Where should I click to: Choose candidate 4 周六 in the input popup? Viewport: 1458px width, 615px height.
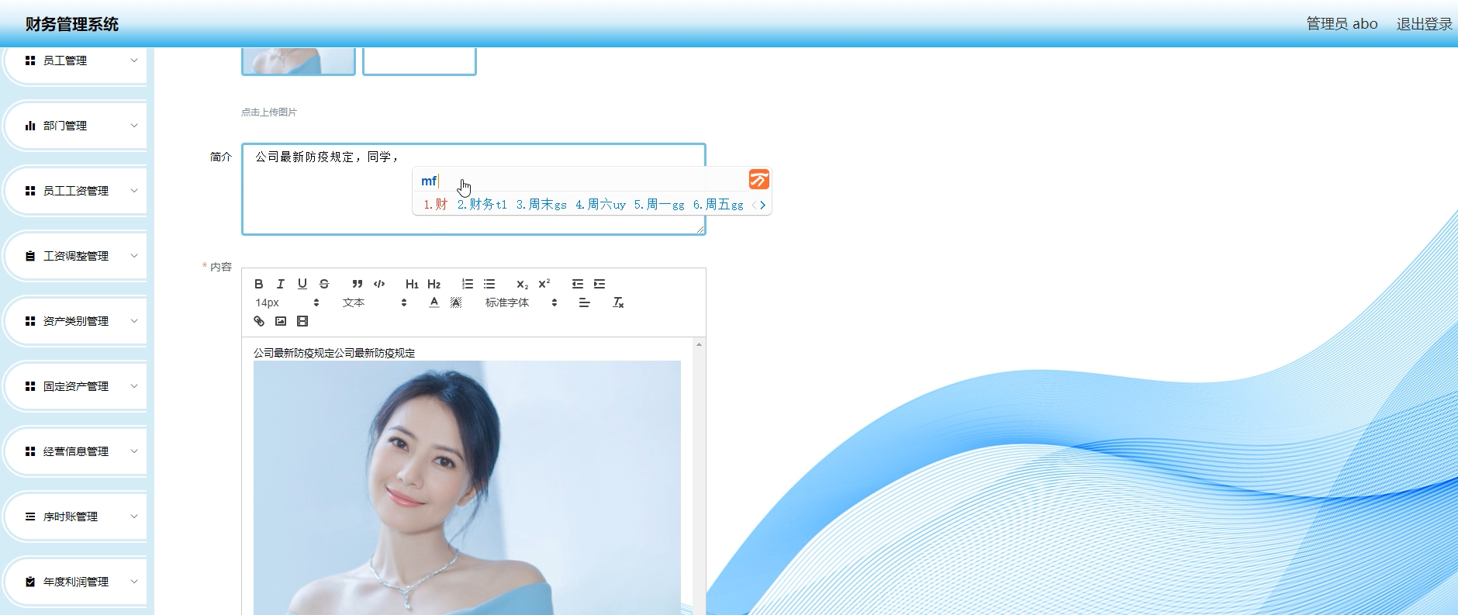pyautogui.click(x=600, y=205)
